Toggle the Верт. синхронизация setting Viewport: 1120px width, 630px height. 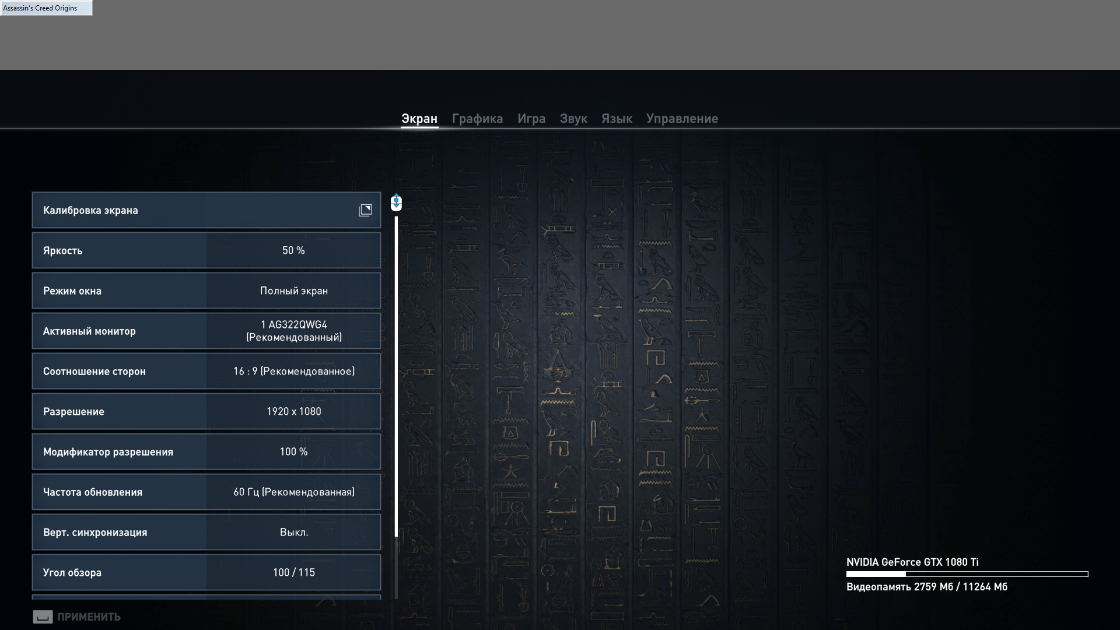pyautogui.click(x=293, y=532)
